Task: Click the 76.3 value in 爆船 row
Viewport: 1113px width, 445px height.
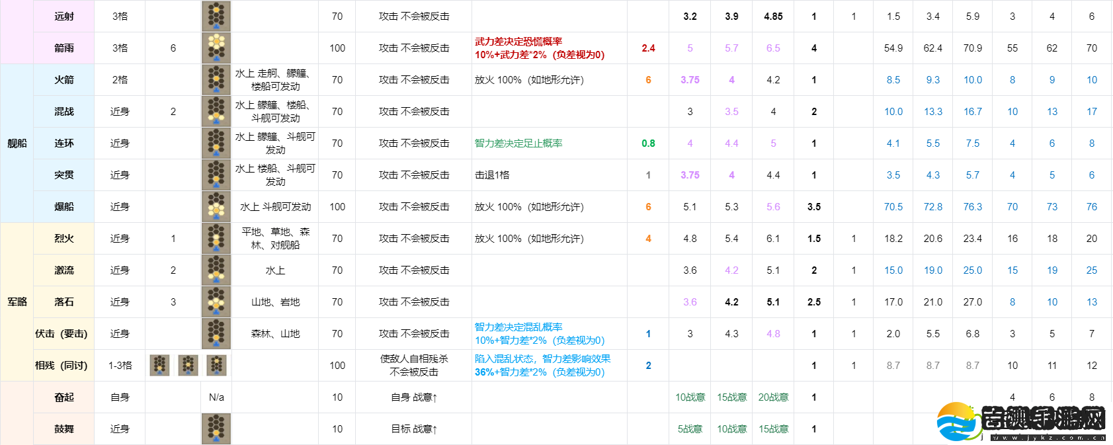Action: (x=973, y=207)
